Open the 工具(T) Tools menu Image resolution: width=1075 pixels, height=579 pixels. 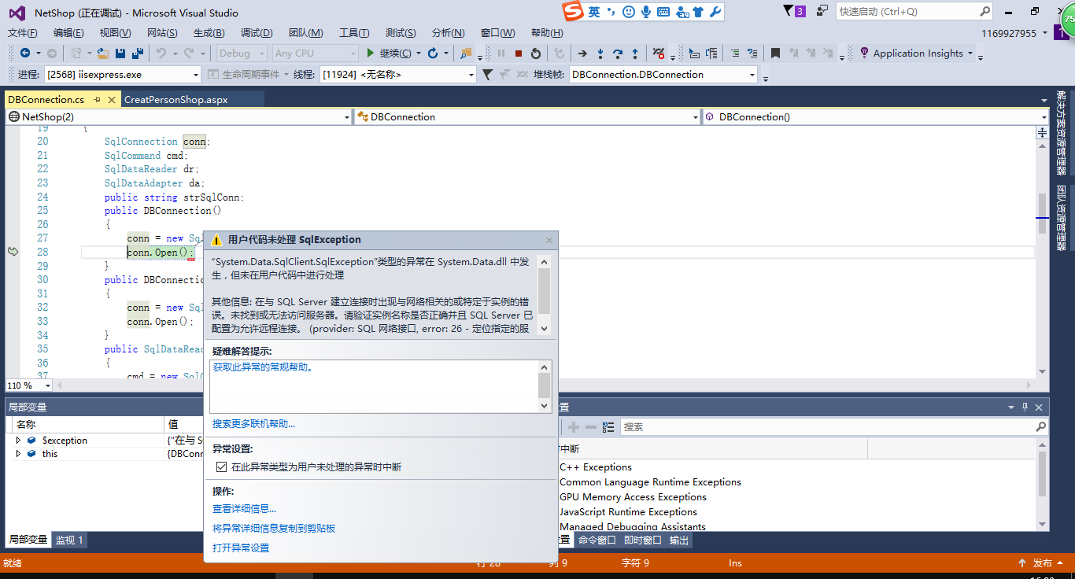point(354,32)
